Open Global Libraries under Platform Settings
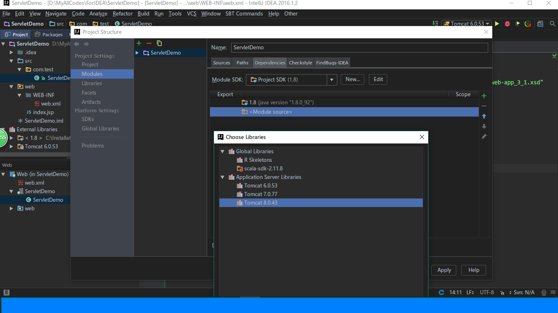The height and width of the screenshot is (313, 558). [x=100, y=128]
